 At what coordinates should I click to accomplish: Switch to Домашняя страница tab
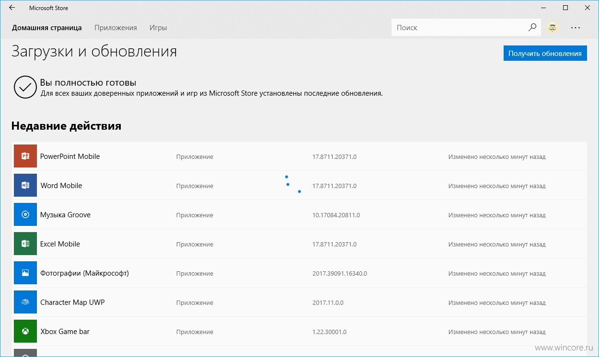[x=47, y=28]
